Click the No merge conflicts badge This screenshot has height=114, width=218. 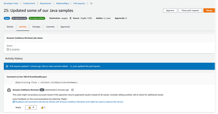[x=37, y=18]
